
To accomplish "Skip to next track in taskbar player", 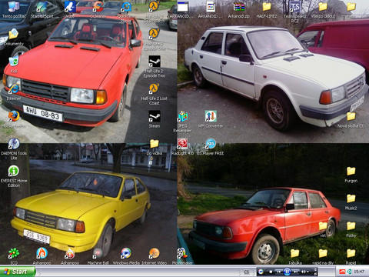I will coord(295,272).
